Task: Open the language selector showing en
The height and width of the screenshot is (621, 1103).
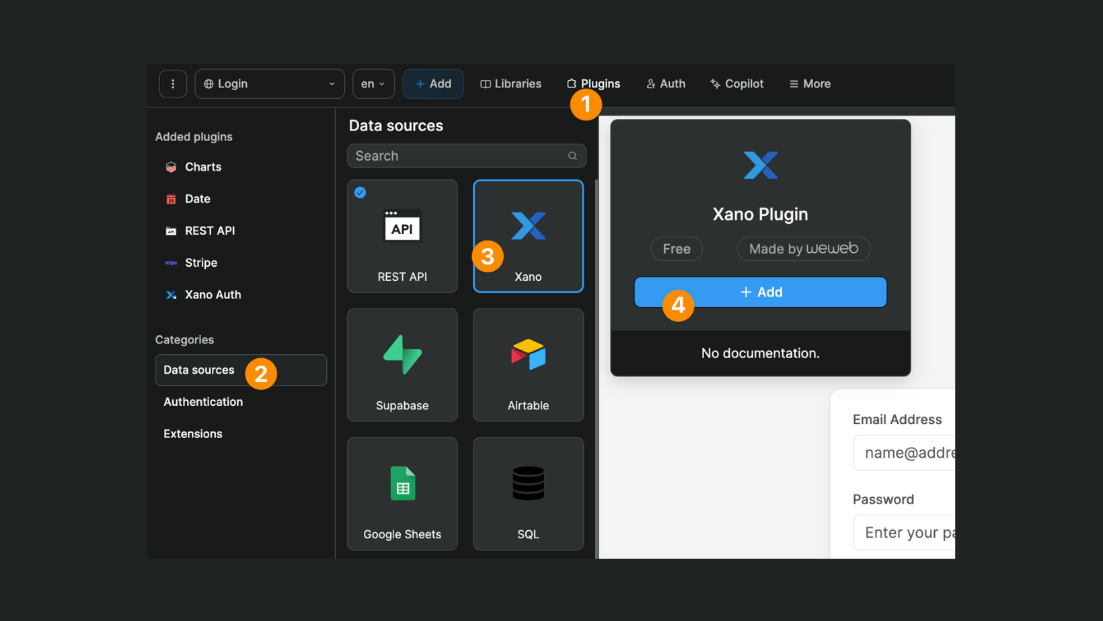Action: pos(373,83)
